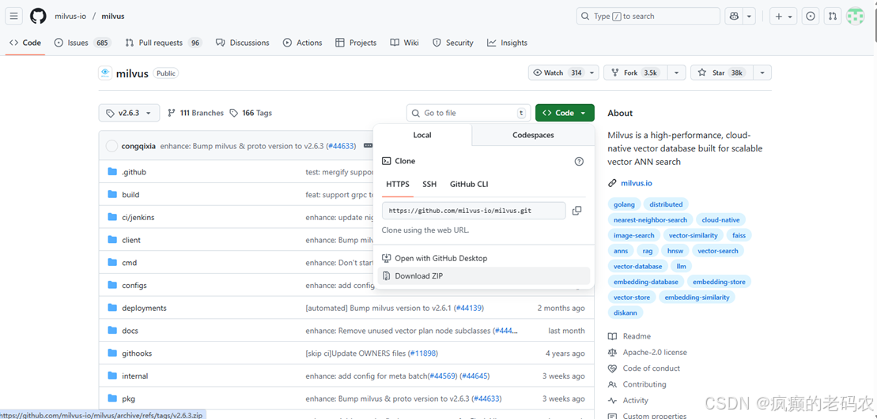Viewport: 877px width, 419px height.
Task: Switch to the Code repository tab
Action: click(26, 43)
